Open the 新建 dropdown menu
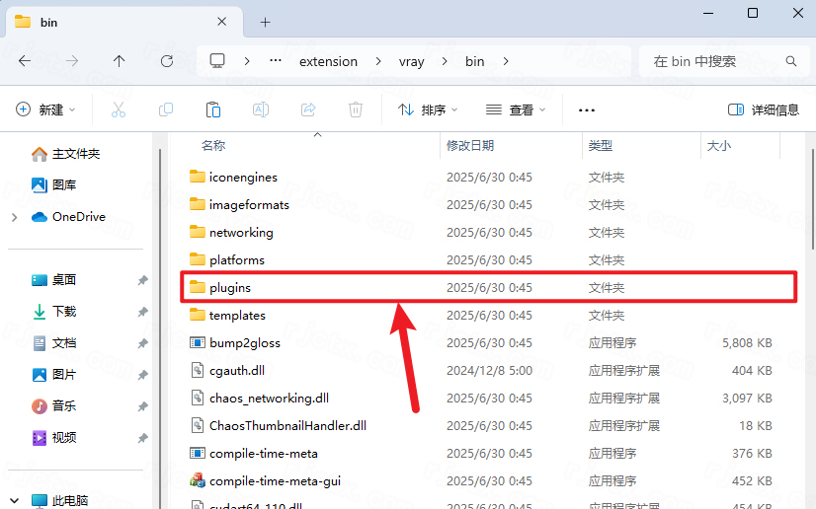Image resolution: width=816 pixels, height=509 pixels. tap(45, 109)
